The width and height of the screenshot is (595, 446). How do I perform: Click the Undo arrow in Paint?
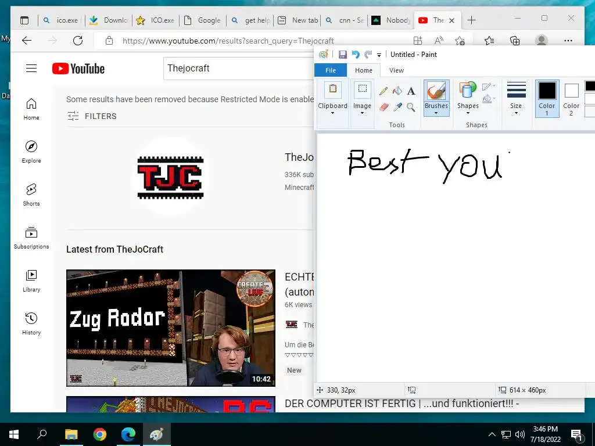pos(356,55)
